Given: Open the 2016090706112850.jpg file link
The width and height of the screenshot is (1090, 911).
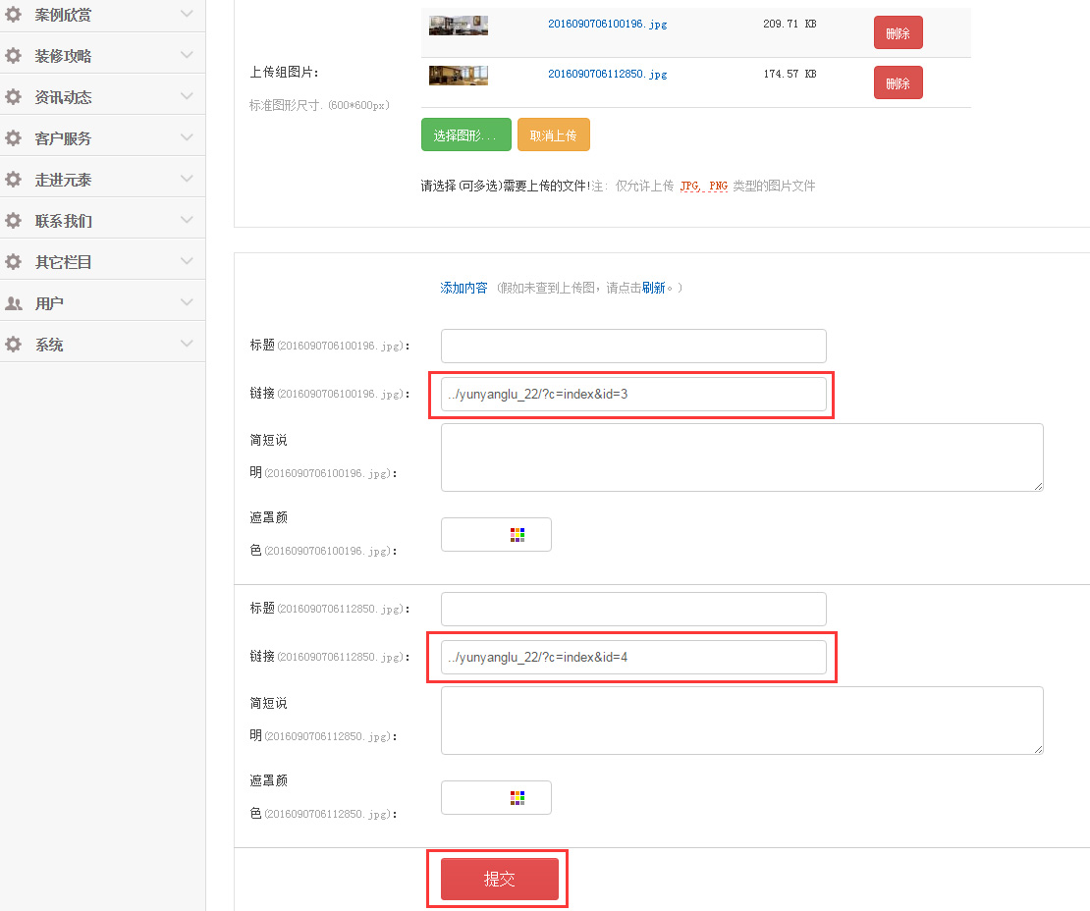Looking at the screenshot, I should tap(607, 74).
